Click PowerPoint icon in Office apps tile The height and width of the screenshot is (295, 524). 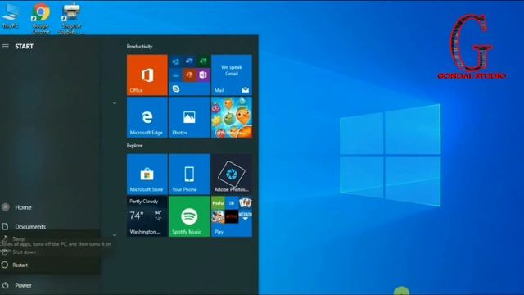click(189, 75)
